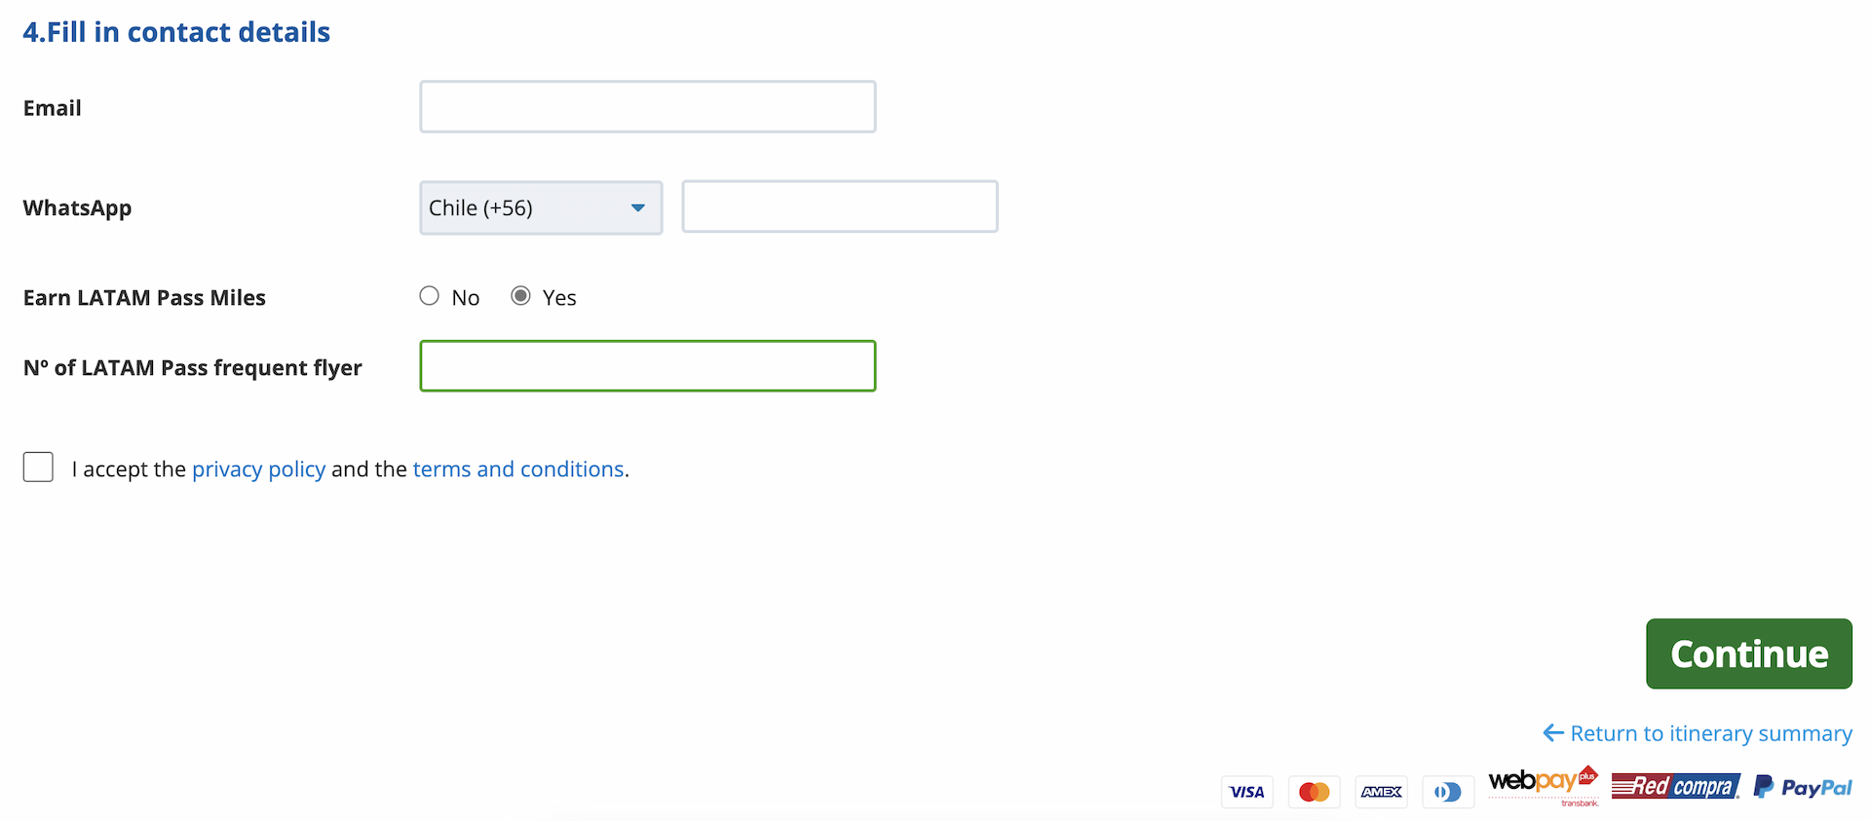Focus the Email input field
Screen dimensions: 1871x821
coord(647,107)
